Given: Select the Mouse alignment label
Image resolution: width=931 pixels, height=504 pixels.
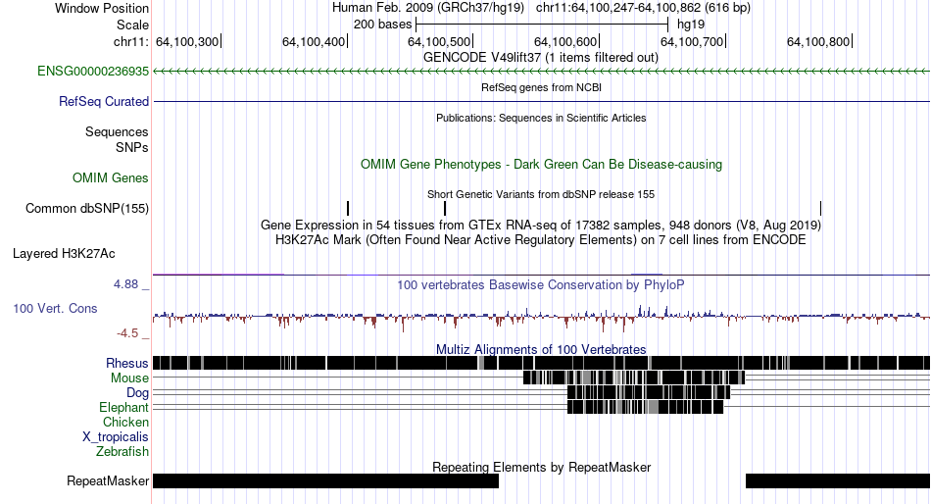Looking at the screenshot, I should (x=129, y=378).
